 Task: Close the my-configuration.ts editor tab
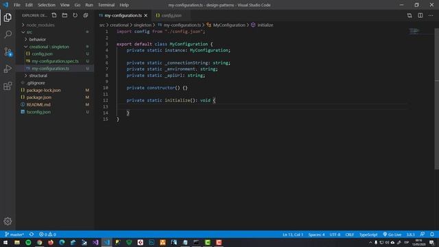[x=145, y=16]
